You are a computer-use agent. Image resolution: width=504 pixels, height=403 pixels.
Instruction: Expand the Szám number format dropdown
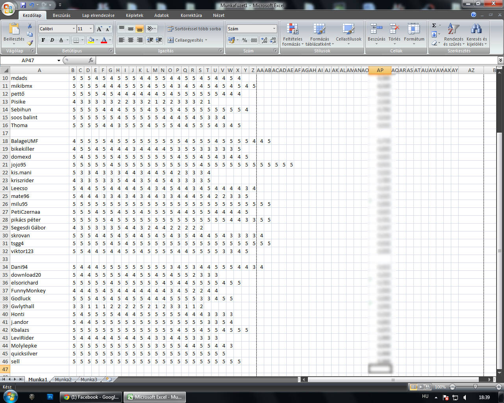[x=274, y=29]
